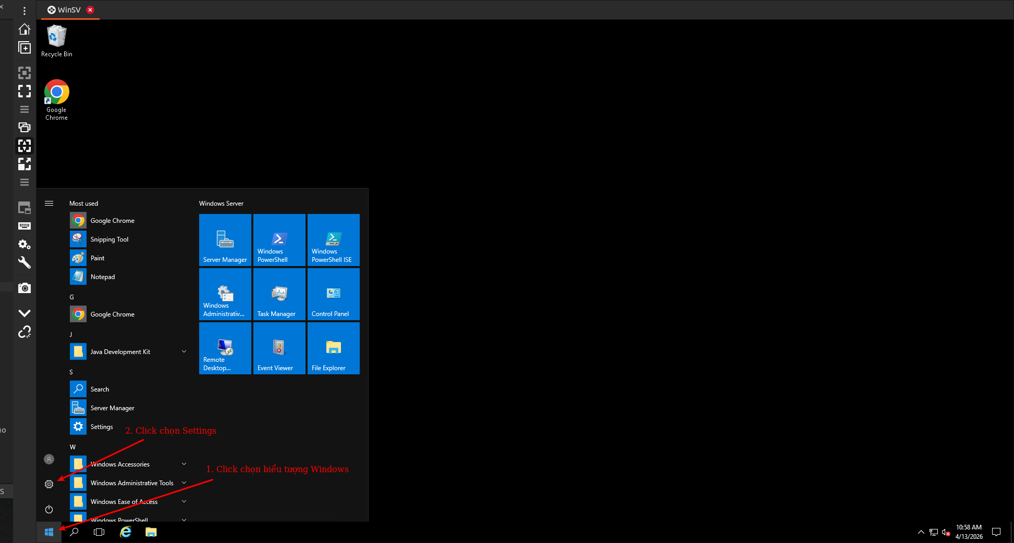
Task: Click the picture-in-picture window icon in the sidebar
Action: point(25,208)
